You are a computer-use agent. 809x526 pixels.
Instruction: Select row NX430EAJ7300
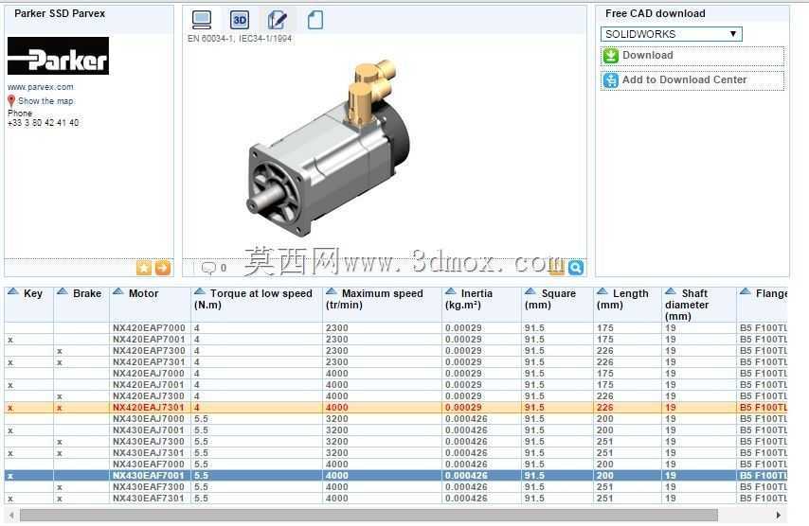pyautogui.click(x=396, y=442)
